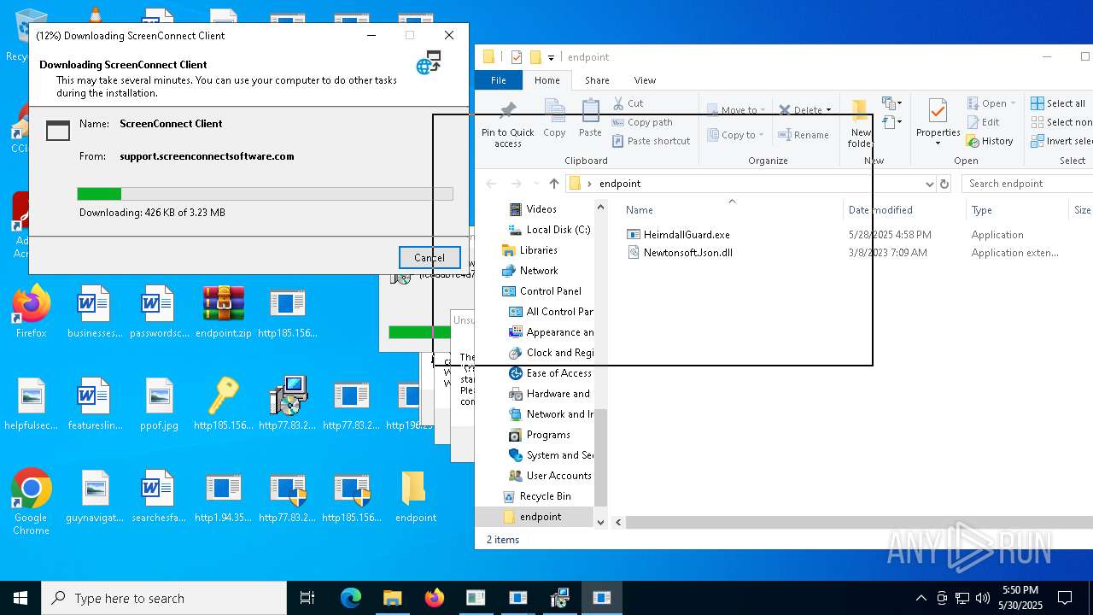Click the Rename ribbon button
The height and width of the screenshot is (615, 1093).
tap(804, 135)
